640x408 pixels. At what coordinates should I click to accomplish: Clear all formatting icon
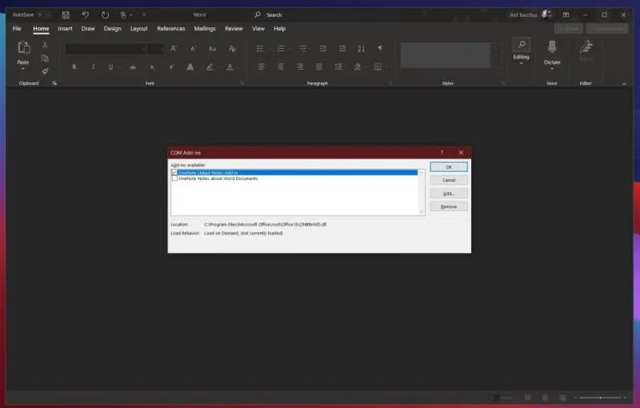232,49
